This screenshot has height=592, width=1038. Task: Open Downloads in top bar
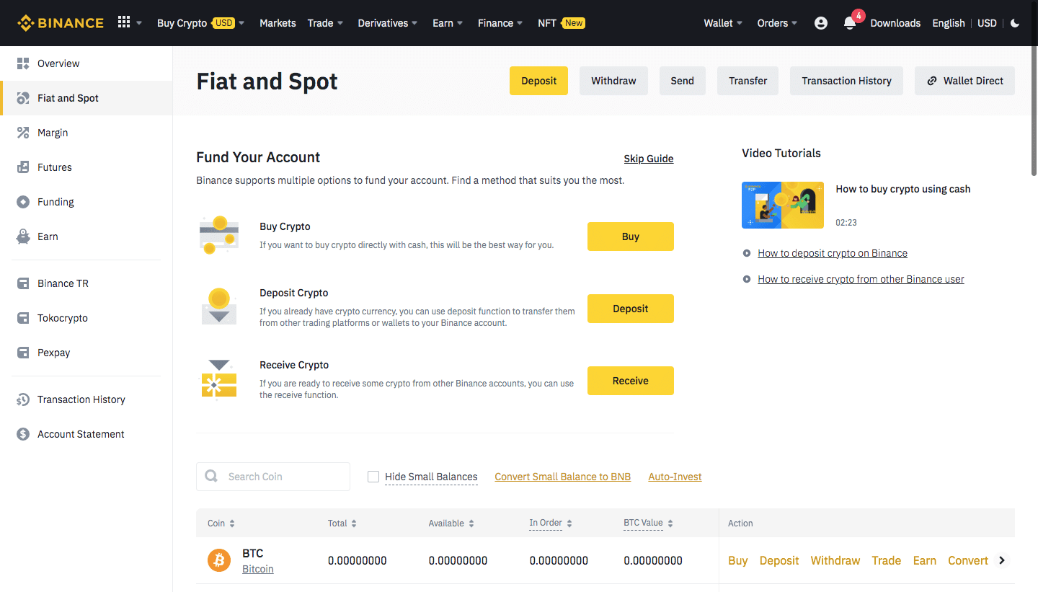point(895,23)
